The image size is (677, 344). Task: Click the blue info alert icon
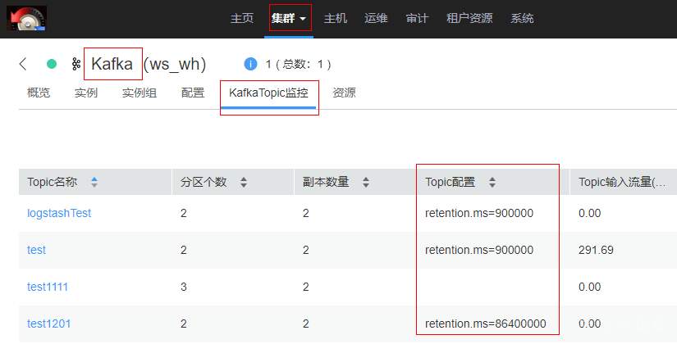[250, 64]
